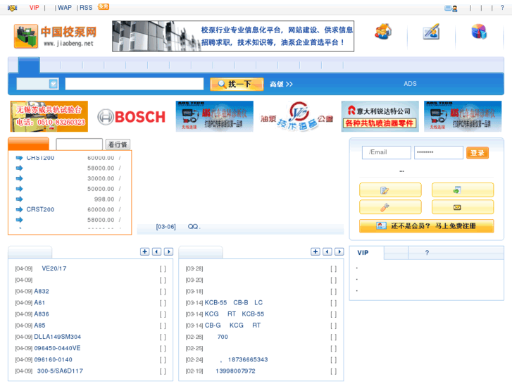The image size is (512, 384).
Task: Click the blue arrow beside CRST200
Action: pyautogui.click(x=19, y=209)
